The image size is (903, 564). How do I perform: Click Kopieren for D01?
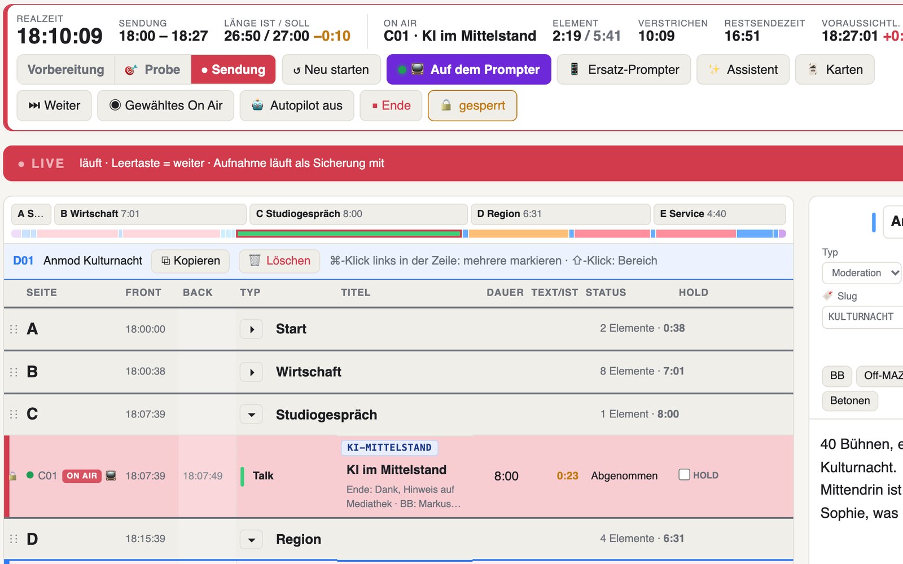[x=190, y=261]
